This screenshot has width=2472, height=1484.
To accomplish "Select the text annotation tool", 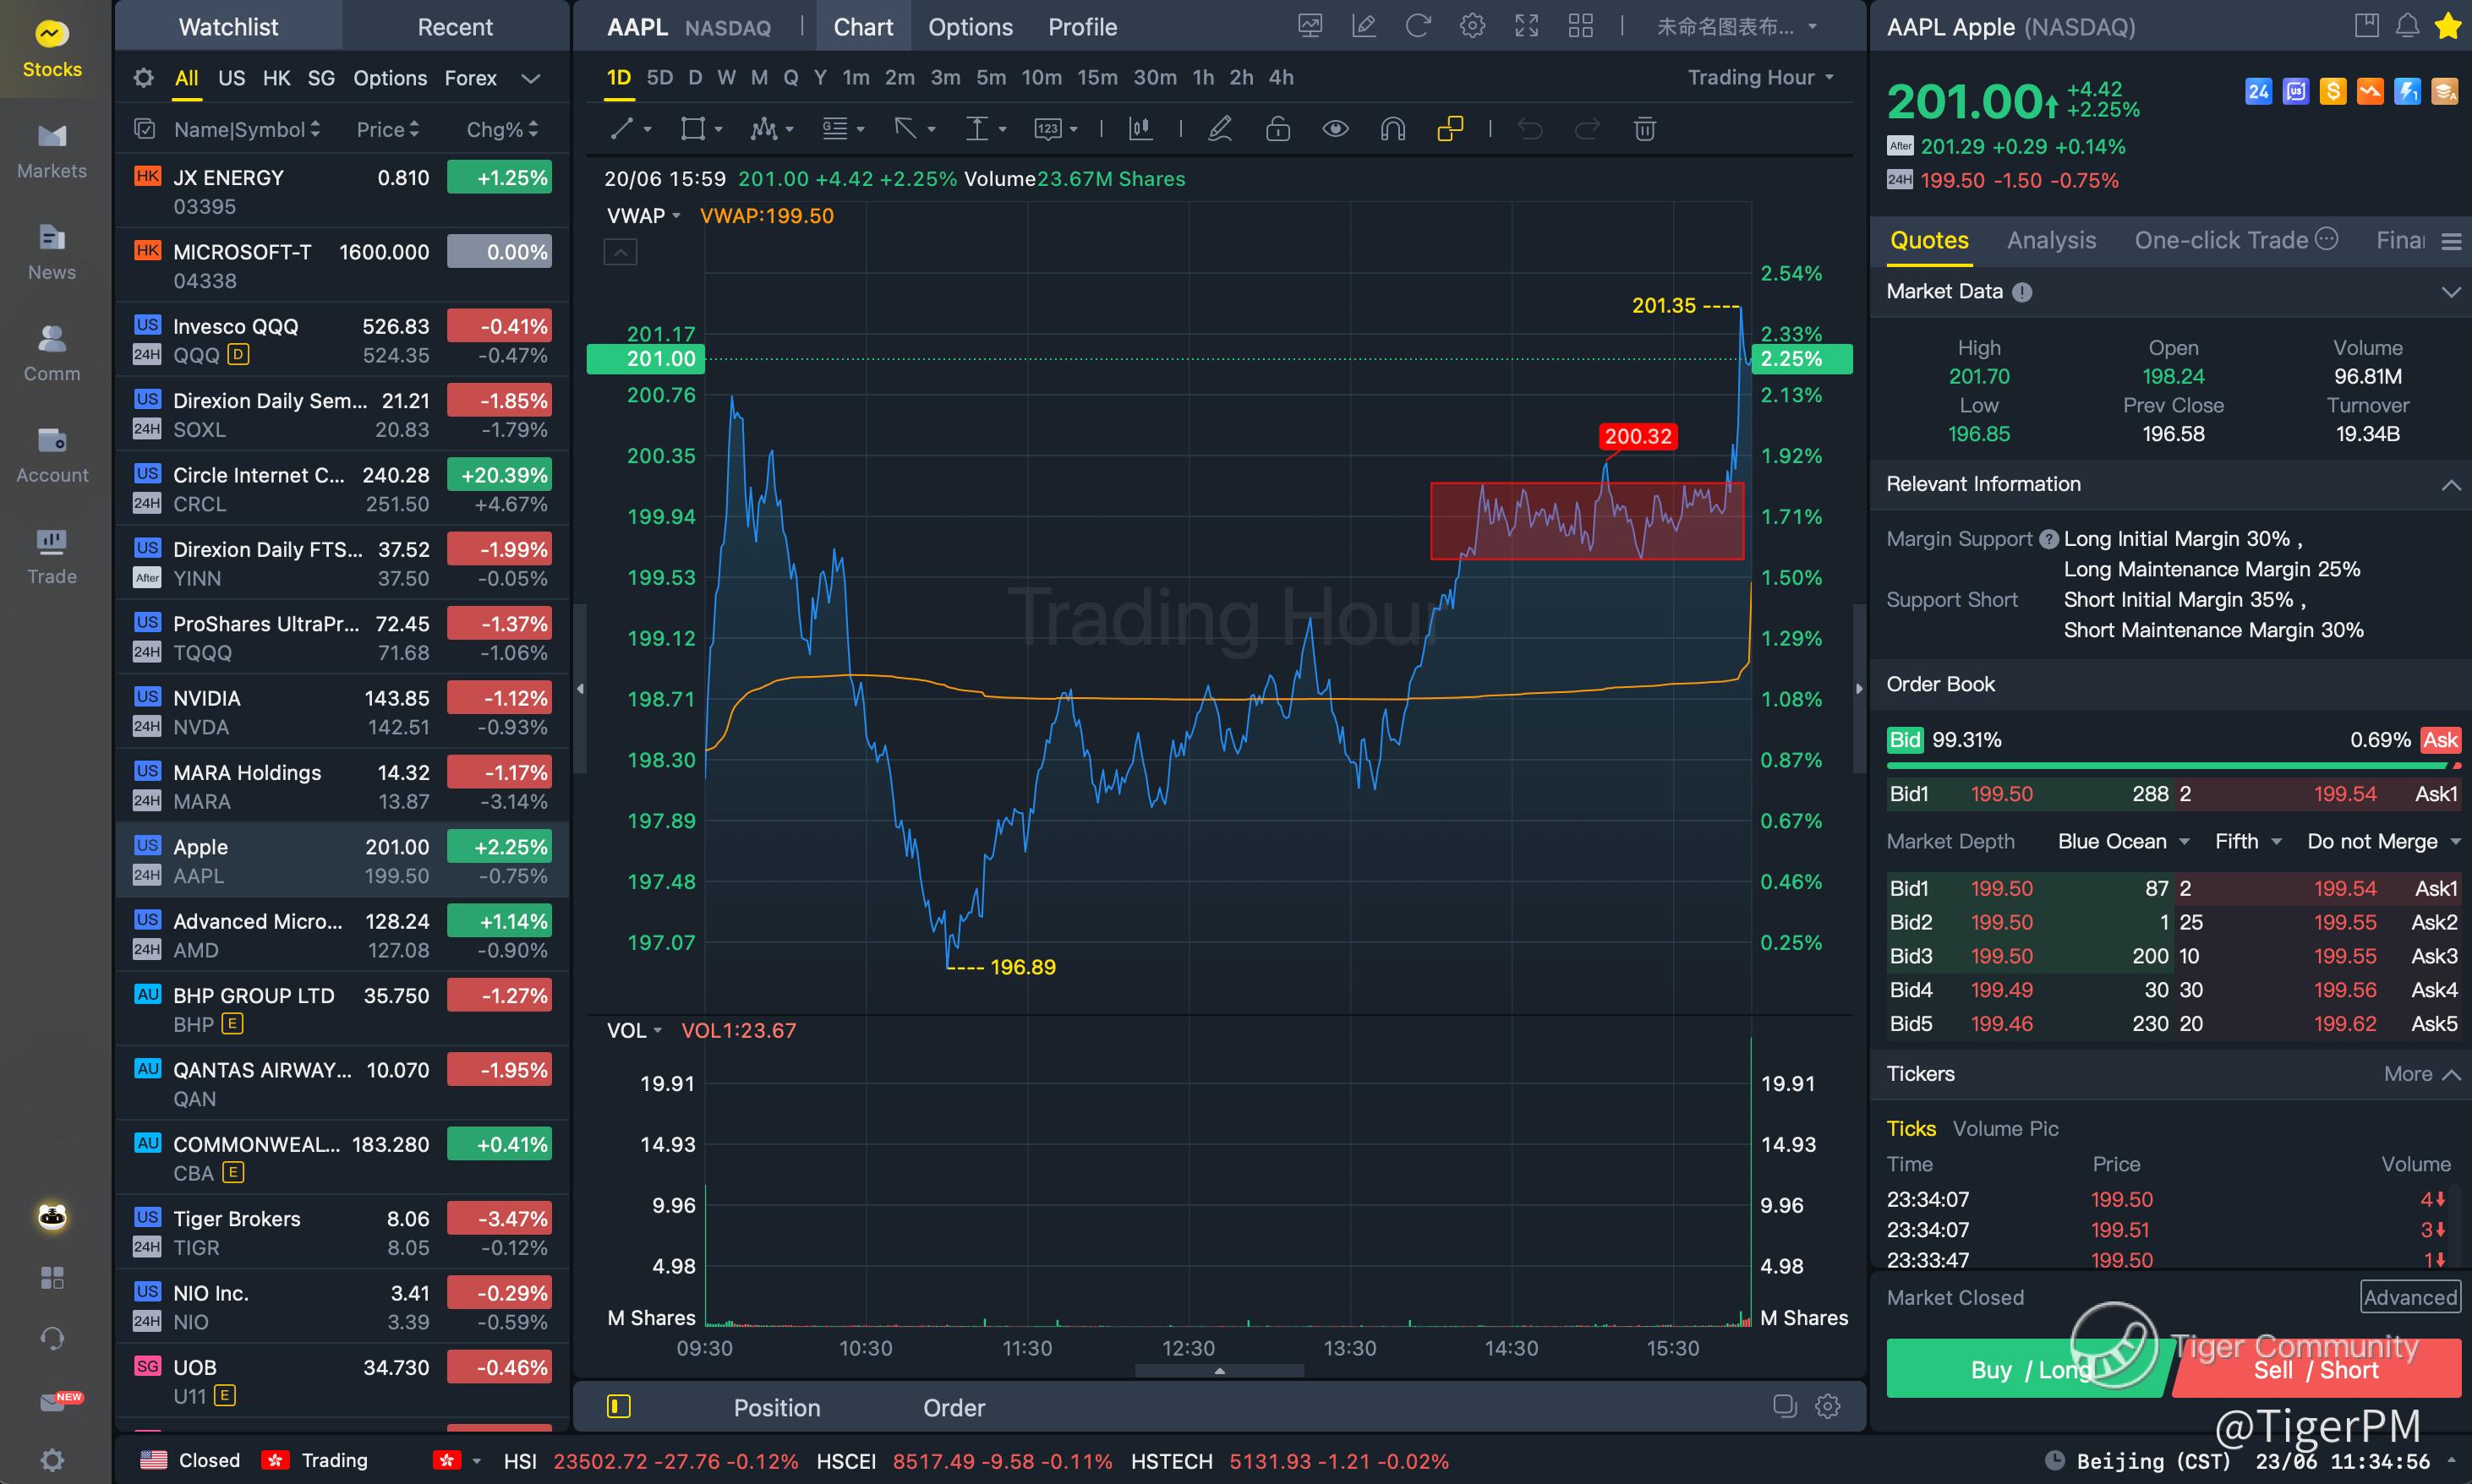I will 976,128.
